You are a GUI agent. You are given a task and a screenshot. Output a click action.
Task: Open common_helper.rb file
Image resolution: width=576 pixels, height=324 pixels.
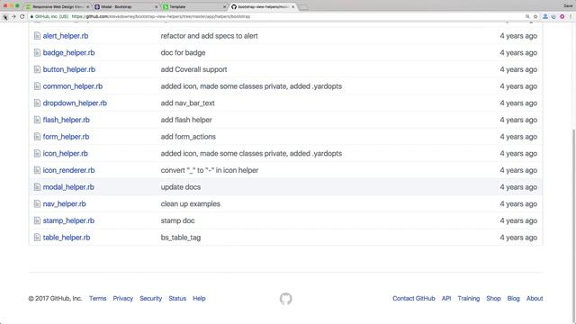pyautogui.click(x=73, y=86)
